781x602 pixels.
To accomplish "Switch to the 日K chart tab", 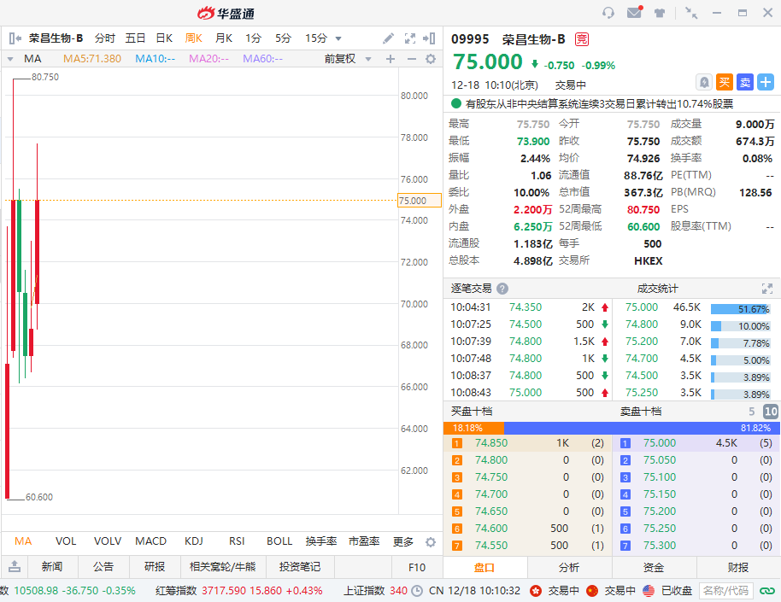I will 164,38.
